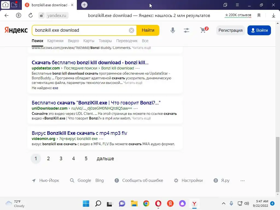
Task: Switch to the Карты tab
Action: pyautogui.click(x=89, y=41)
